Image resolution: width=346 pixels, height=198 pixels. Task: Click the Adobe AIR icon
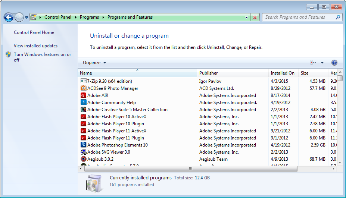point(83,95)
